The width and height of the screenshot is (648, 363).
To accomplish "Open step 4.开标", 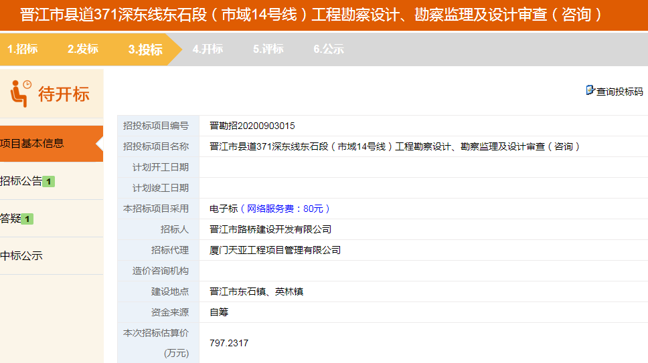I will (208, 49).
